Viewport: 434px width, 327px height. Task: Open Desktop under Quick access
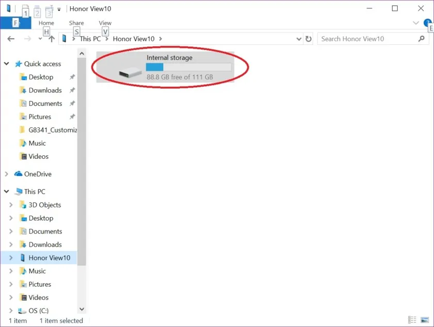pyautogui.click(x=41, y=77)
